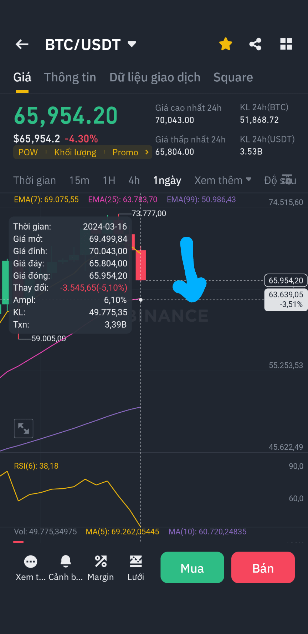This screenshot has width=308, height=634.
Task: Tap the 65,954,20 price marker label
Action: coord(286,281)
